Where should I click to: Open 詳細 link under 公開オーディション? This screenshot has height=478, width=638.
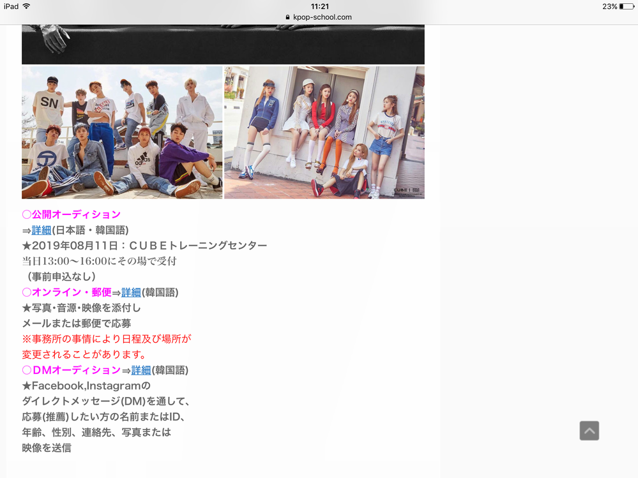click(x=42, y=230)
